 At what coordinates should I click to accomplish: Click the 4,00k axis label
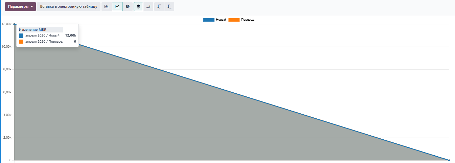click(7, 115)
